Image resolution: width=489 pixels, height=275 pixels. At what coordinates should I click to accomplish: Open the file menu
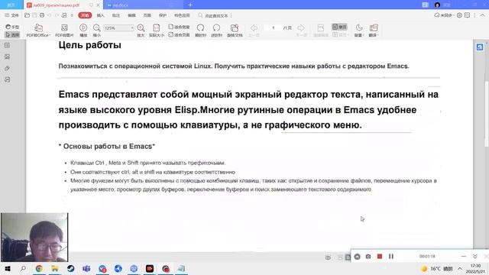pos(12,15)
